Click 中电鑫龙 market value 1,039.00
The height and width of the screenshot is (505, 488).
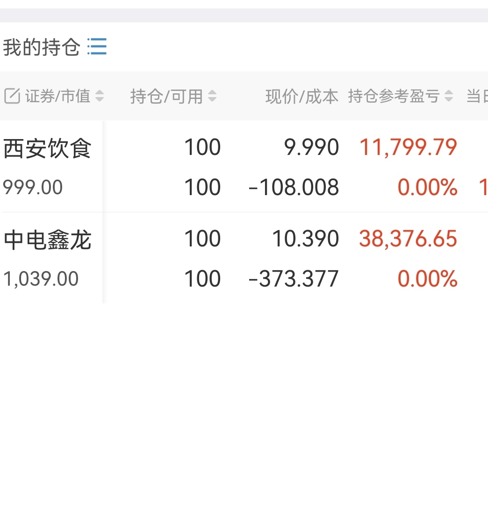click(41, 279)
